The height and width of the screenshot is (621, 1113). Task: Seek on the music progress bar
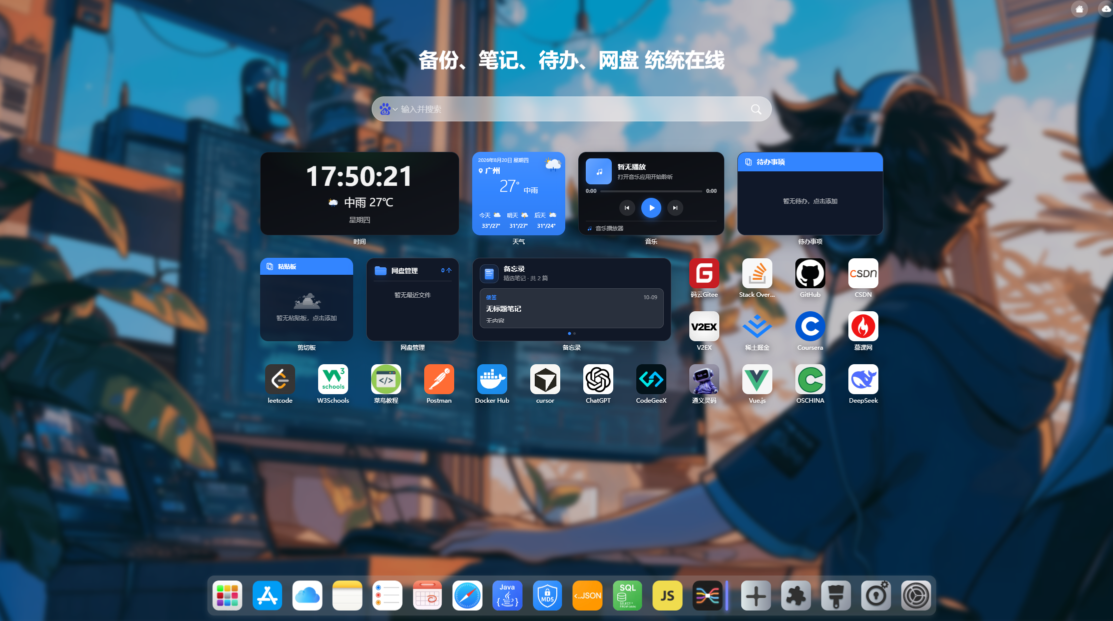651,191
